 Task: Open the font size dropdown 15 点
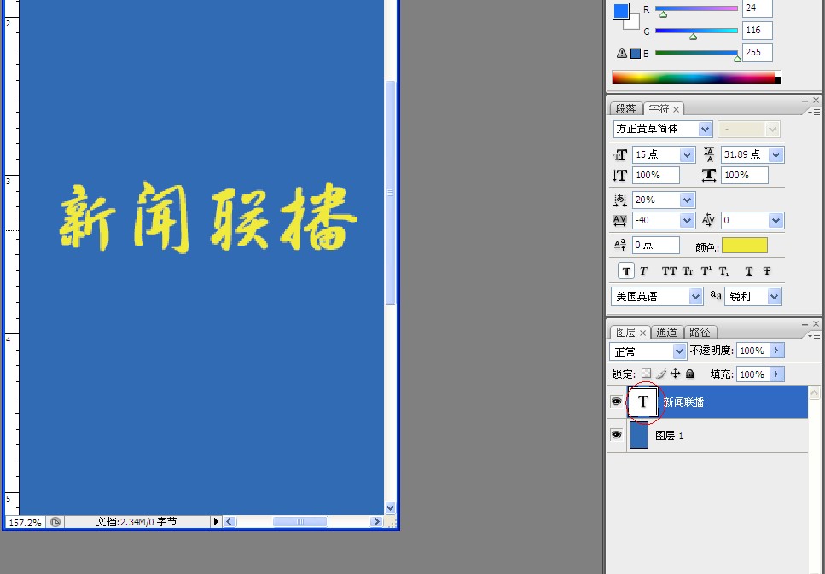pyautogui.click(x=687, y=154)
